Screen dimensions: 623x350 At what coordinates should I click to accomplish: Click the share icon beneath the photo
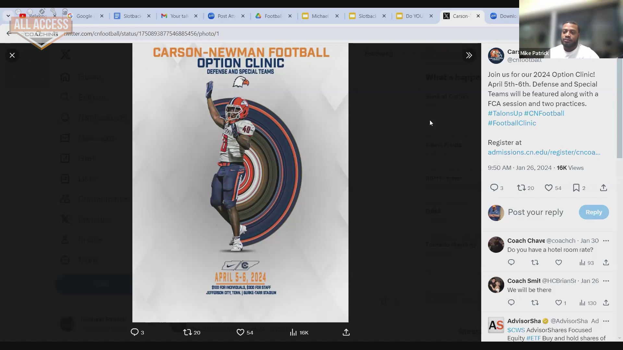(346, 332)
